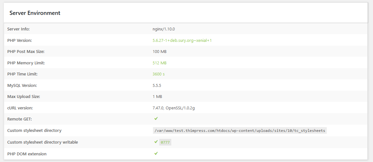Click the Max Upload Size label
373x162 pixels.
point(23,97)
